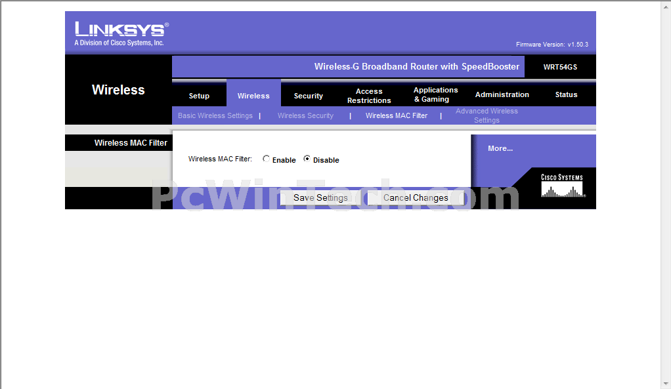The image size is (671, 389).
Task: Select the Enable radio button
Action: 266,159
